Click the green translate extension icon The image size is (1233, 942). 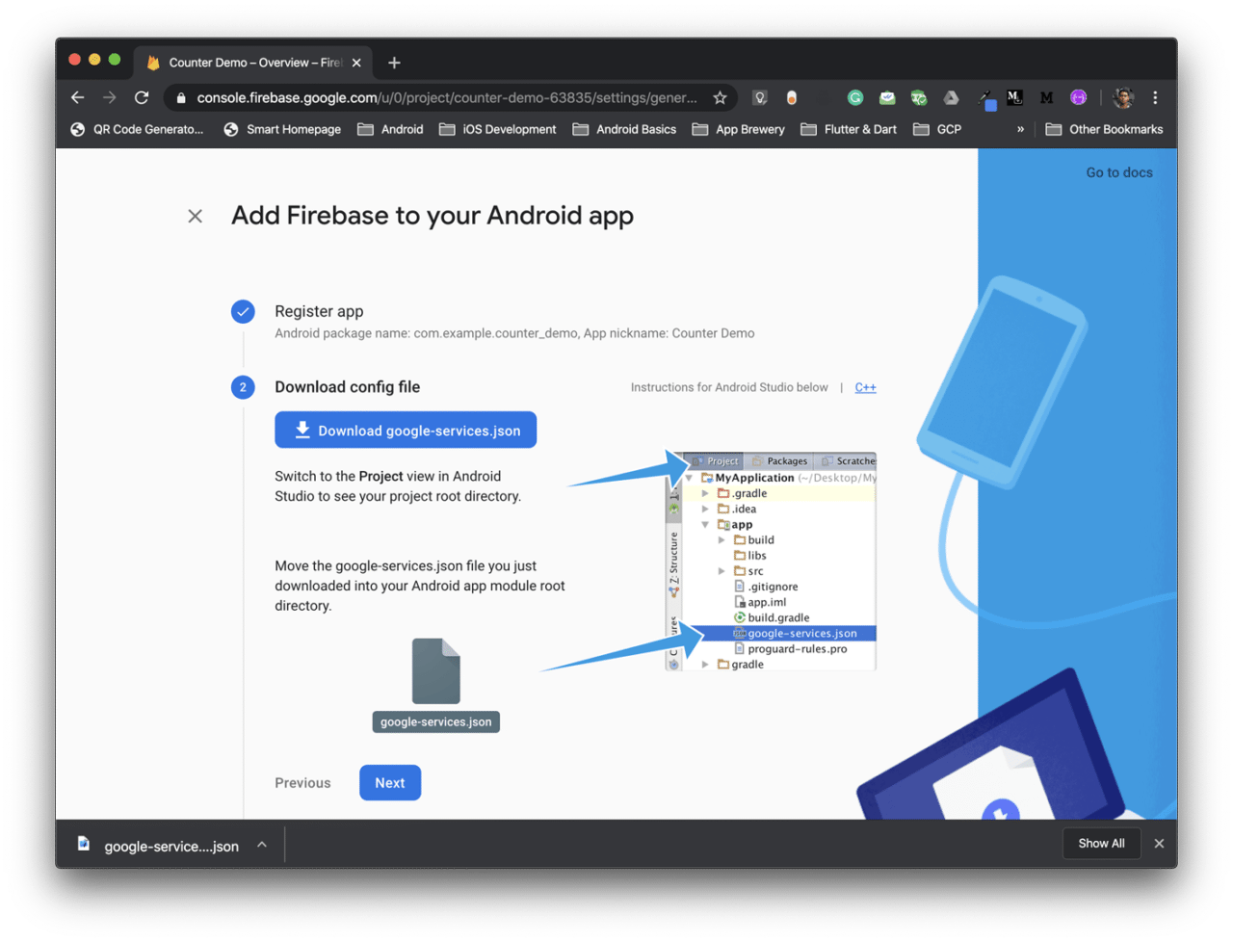pos(919,97)
